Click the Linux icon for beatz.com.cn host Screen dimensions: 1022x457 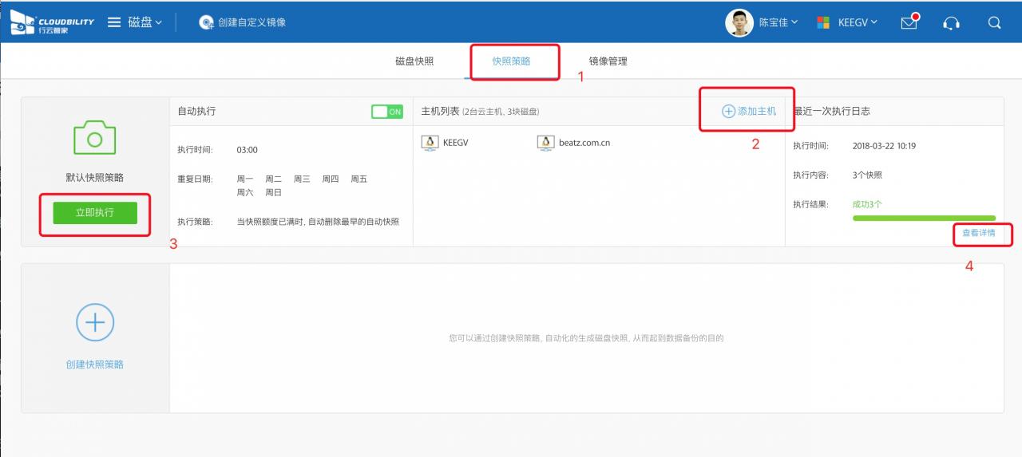pyautogui.click(x=546, y=143)
